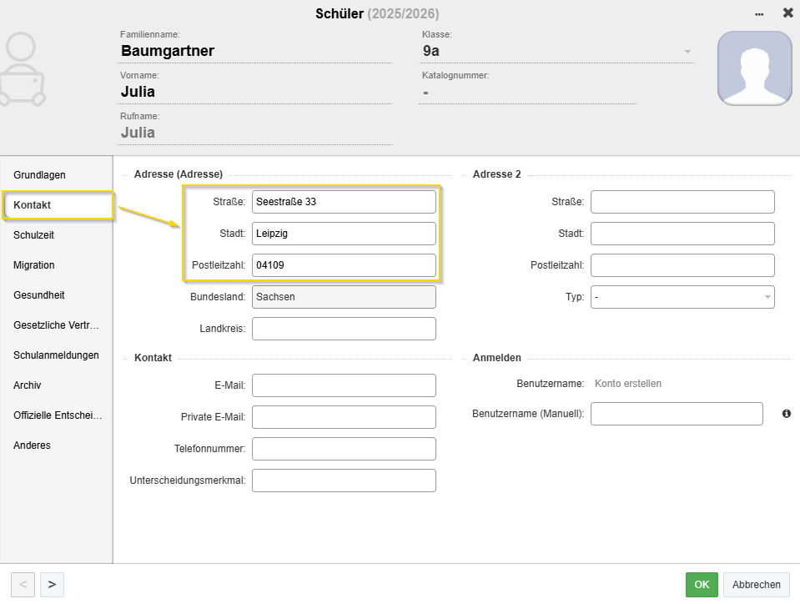Focus the Telefonnummer text field
Viewport: 800px width, 604px height.
pos(344,449)
